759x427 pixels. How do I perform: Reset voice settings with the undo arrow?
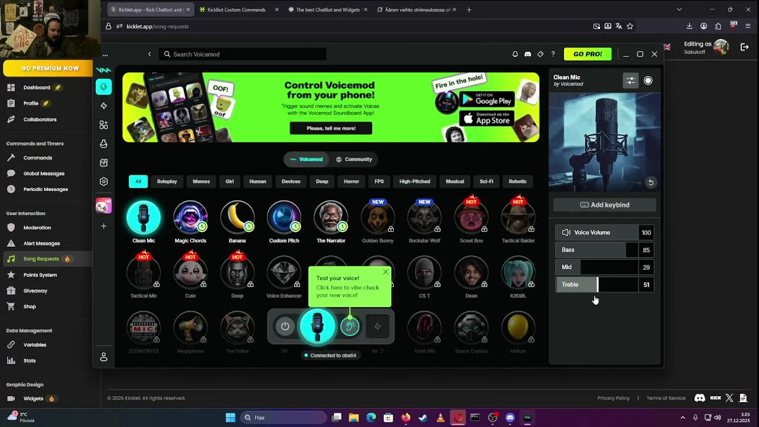pyautogui.click(x=650, y=182)
